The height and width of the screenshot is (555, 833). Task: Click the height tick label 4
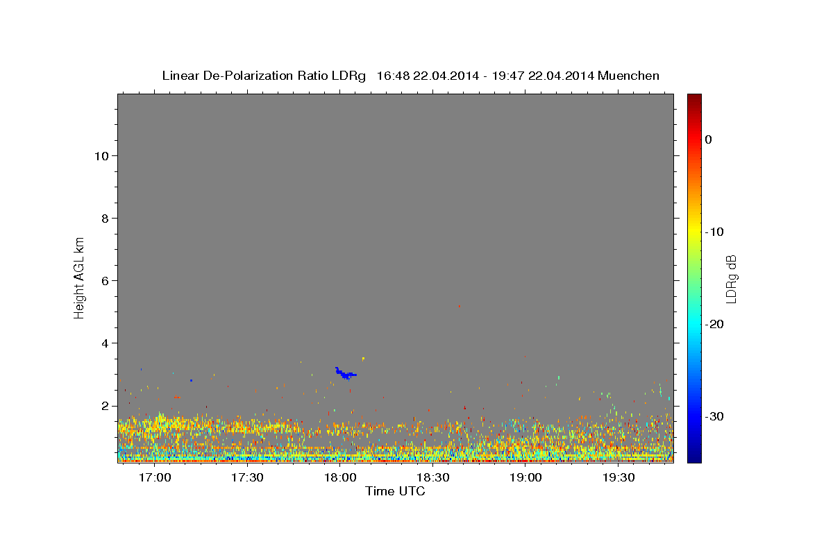pos(106,343)
